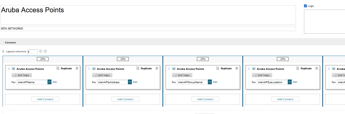Click drag handle of wlanAPName table block

point(9,69)
